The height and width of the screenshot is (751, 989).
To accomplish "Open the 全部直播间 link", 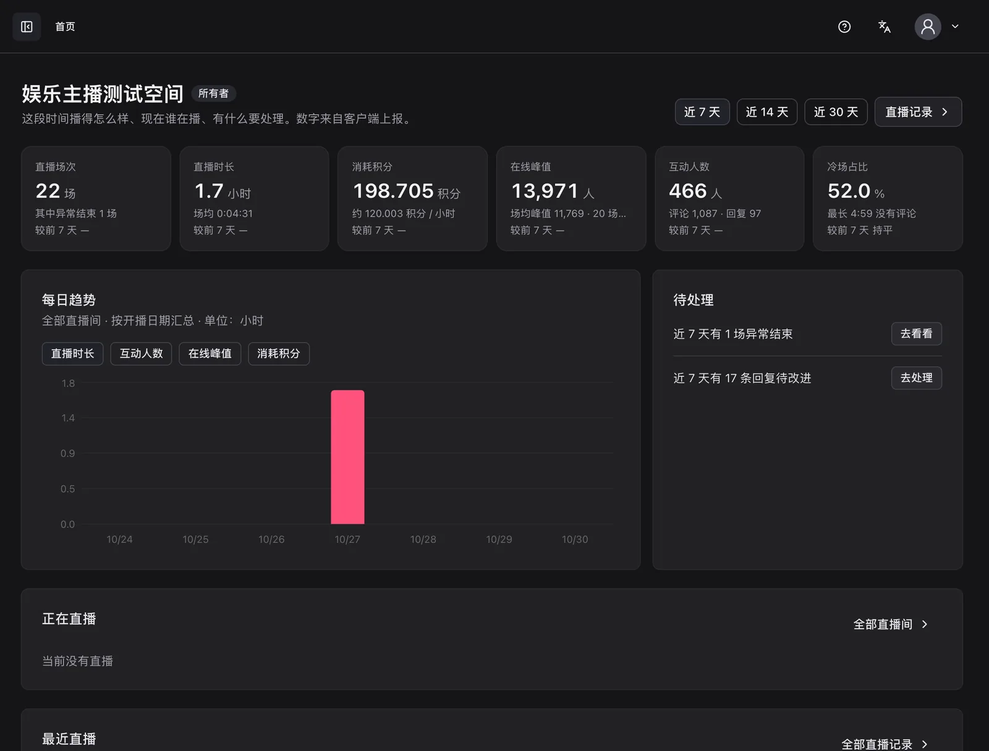I will tap(890, 624).
